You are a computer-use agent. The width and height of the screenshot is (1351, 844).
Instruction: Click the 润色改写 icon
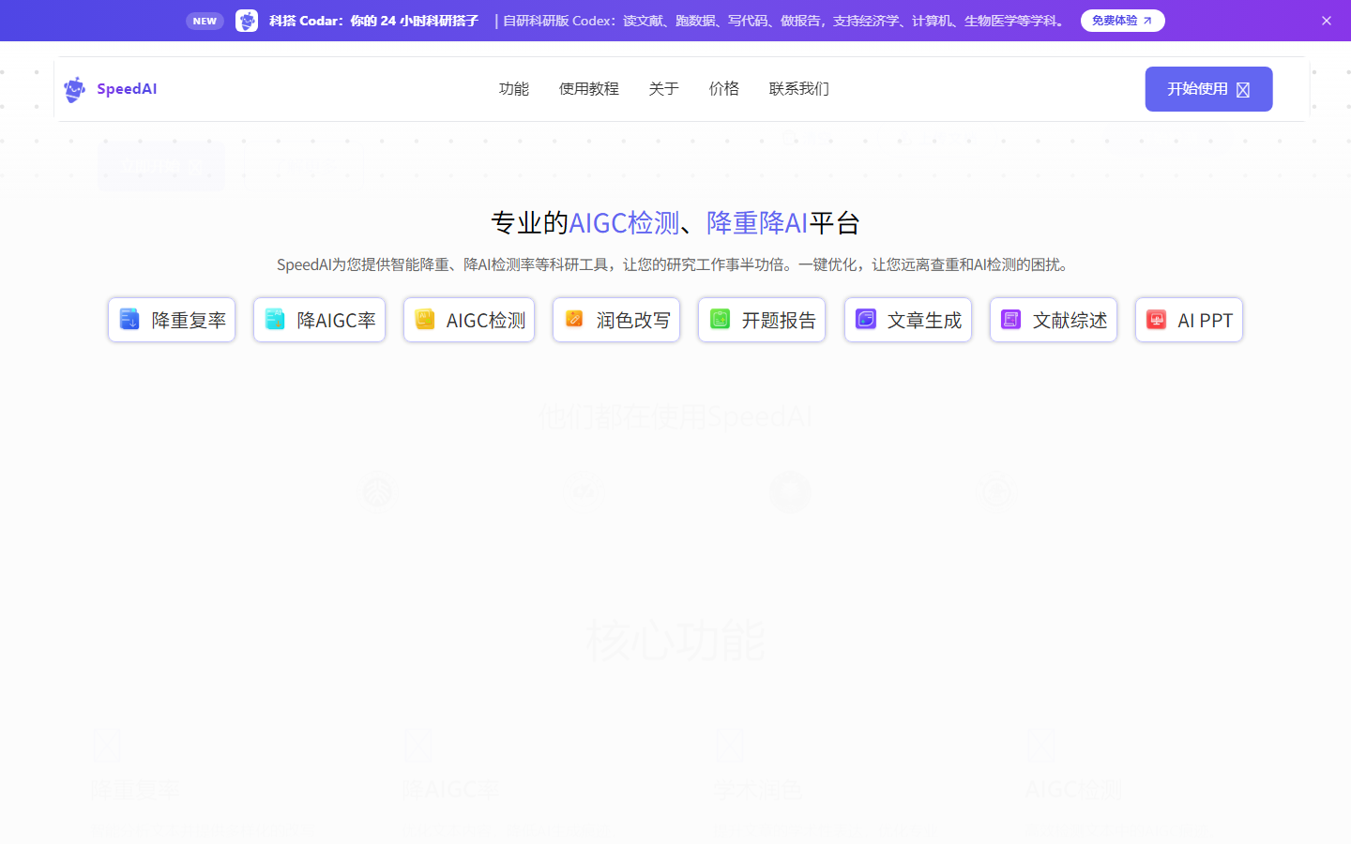pyautogui.click(x=574, y=319)
